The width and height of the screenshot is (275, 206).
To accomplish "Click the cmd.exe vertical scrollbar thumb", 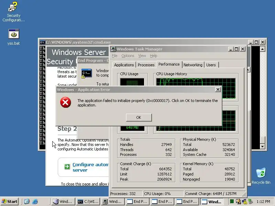I will (x=262, y=140).
